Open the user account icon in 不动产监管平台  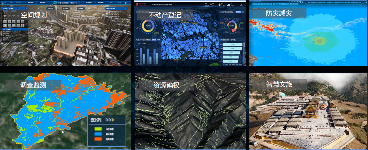coord(241,5)
